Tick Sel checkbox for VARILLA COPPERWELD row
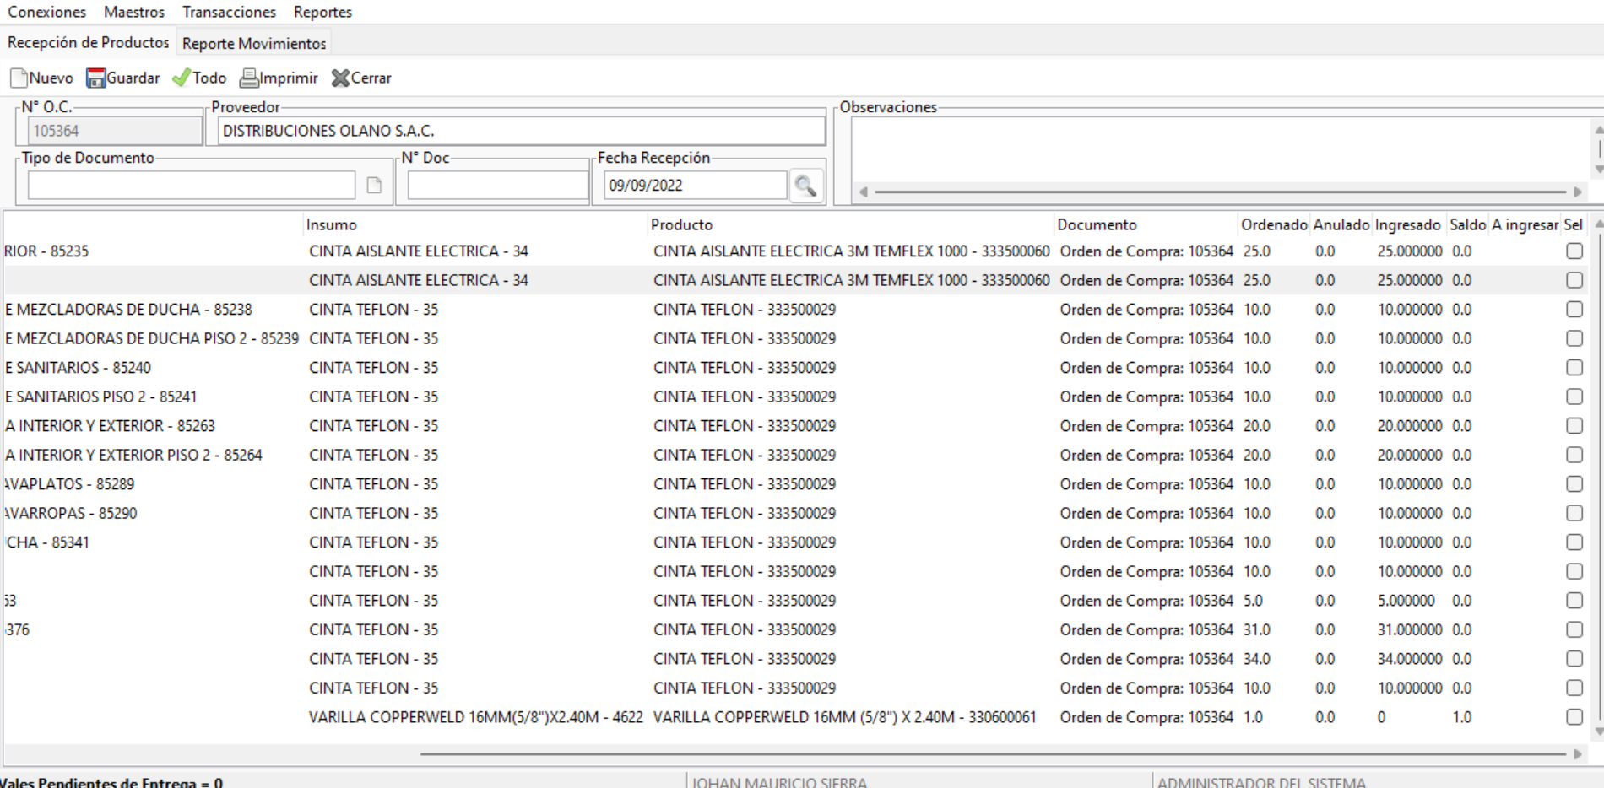The width and height of the screenshot is (1604, 788). click(x=1574, y=716)
